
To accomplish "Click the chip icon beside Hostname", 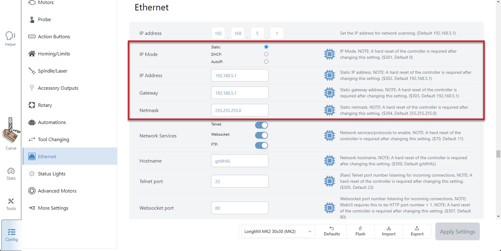I will pyautogui.click(x=330, y=161).
